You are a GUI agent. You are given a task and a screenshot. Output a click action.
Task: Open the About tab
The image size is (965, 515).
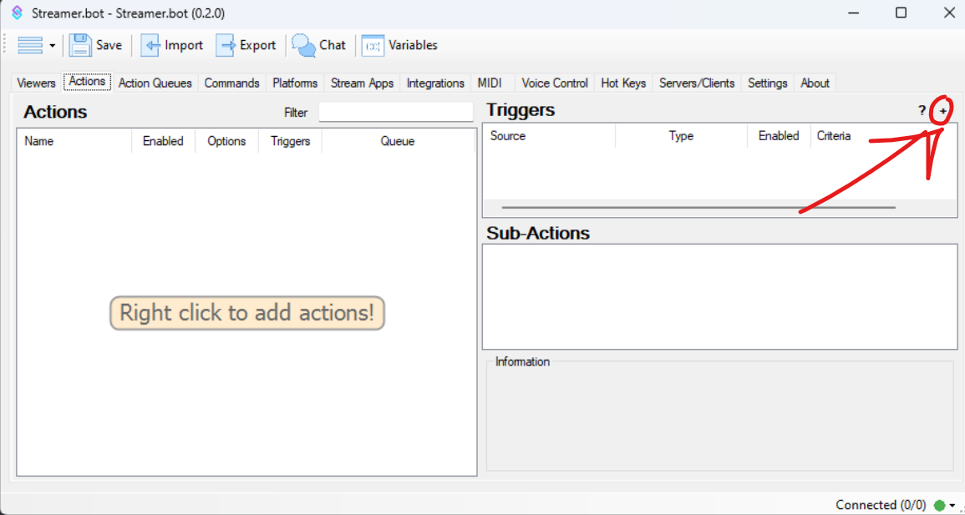point(815,83)
